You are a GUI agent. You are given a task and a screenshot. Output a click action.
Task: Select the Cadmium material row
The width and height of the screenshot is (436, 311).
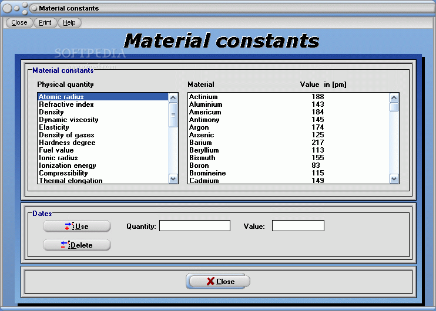289,181
